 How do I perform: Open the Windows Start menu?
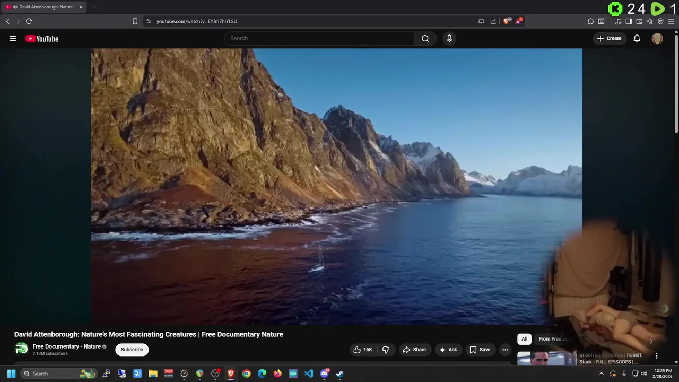pos(11,374)
